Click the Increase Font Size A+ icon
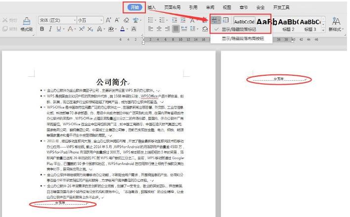Image resolution: width=350 pixels, height=217 pixels. coord(108,20)
